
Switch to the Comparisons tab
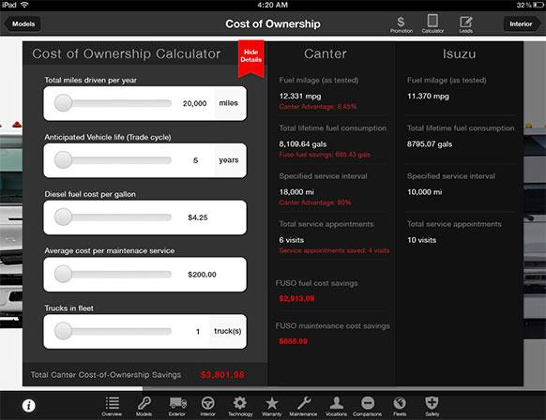(368, 407)
